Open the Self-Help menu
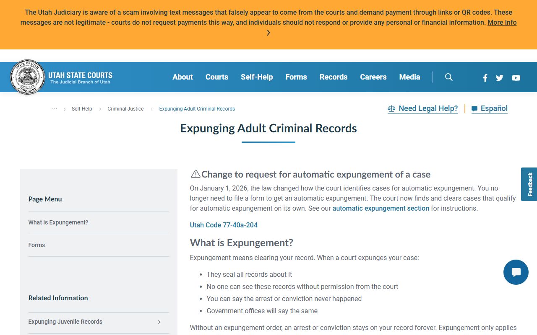 click(x=257, y=77)
